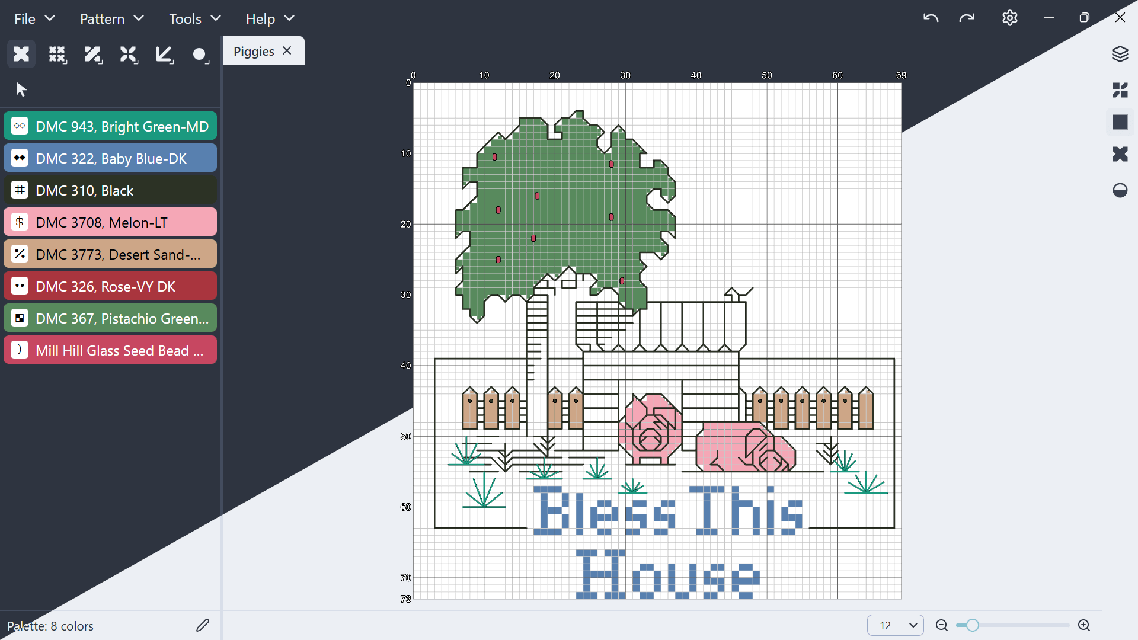This screenshot has height=640, width=1138.
Task: Select the back stitch line tool
Action: tap(164, 55)
